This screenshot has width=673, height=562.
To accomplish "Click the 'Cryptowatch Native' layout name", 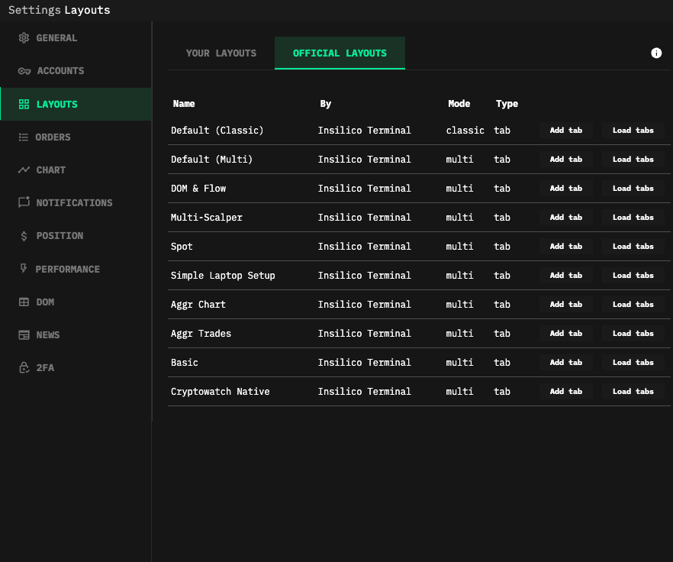I will click(x=221, y=392).
